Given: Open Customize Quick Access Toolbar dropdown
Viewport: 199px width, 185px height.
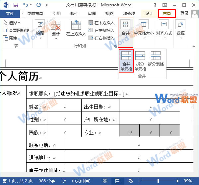Looking at the screenshot, I should pyautogui.click(x=46, y=5).
